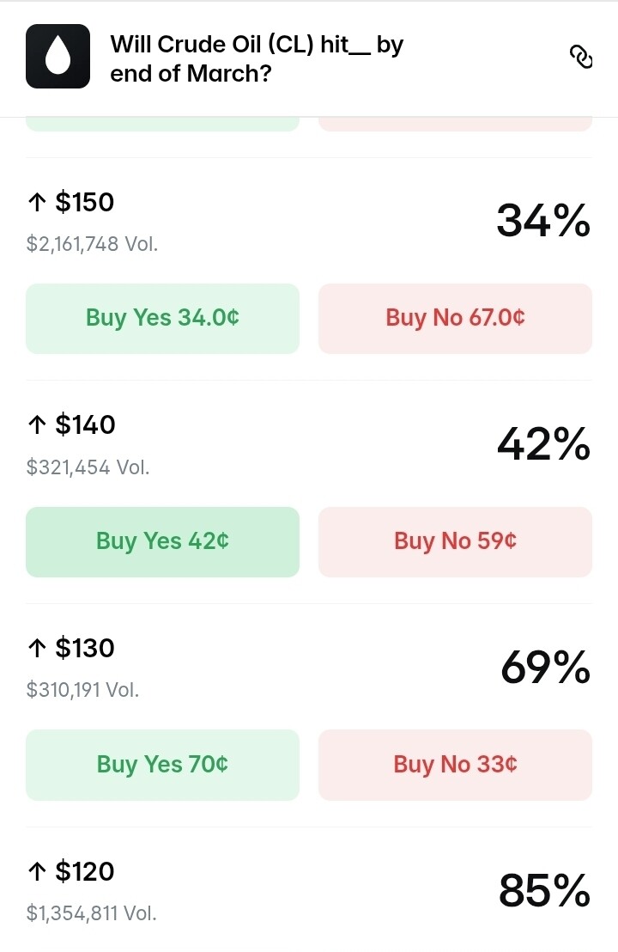Click the $1,354,811 Vol. text
The width and height of the screenshot is (618, 952).
point(91,912)
